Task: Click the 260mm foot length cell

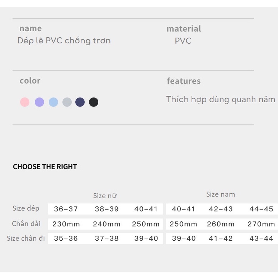Action: point(221,224)
